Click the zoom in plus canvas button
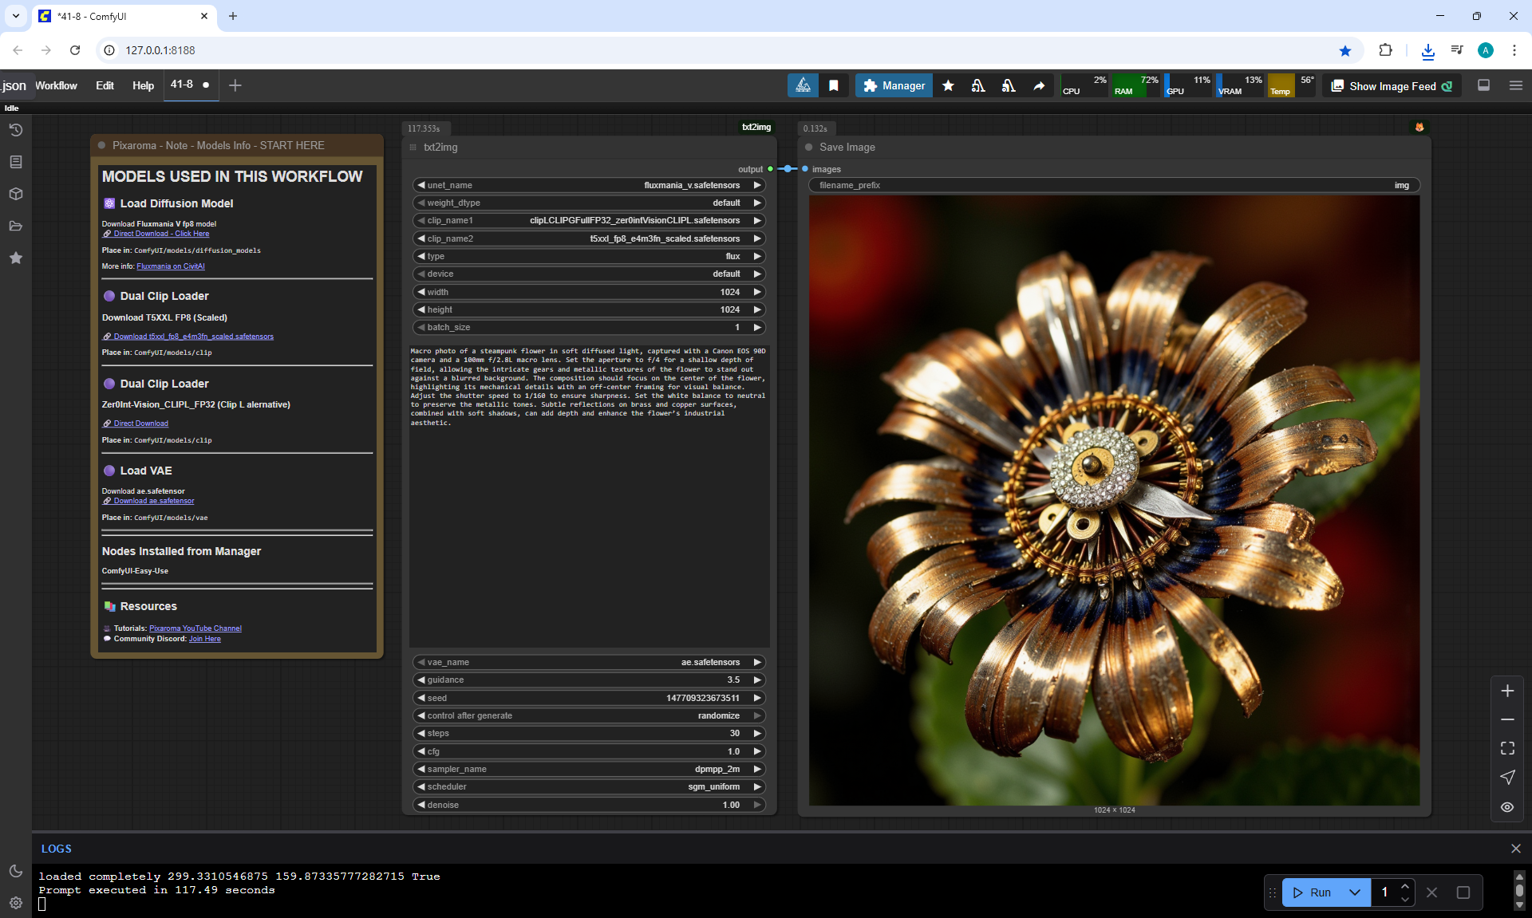Viewport: 1532px width, 918px height. click(x=1507, y=691)
